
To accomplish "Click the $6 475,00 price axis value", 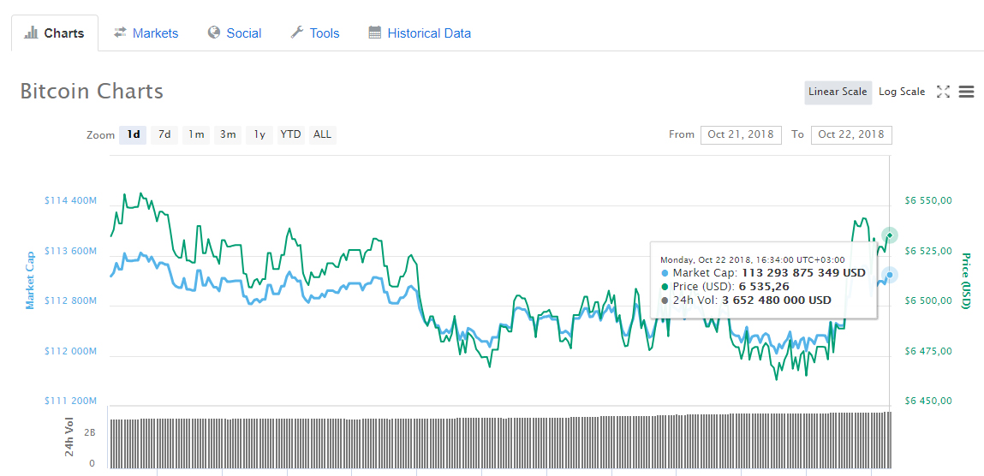I will [929, 351].
